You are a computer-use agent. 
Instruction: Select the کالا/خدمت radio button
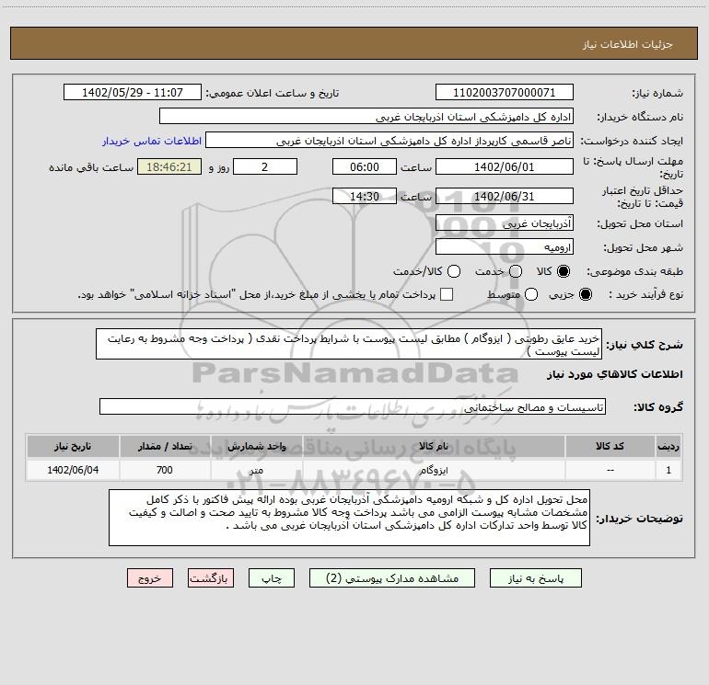point(454,271)
